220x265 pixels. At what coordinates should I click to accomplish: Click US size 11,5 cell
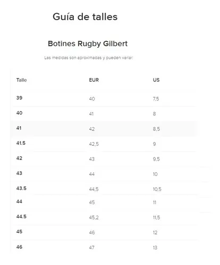[x=156, y=217]
